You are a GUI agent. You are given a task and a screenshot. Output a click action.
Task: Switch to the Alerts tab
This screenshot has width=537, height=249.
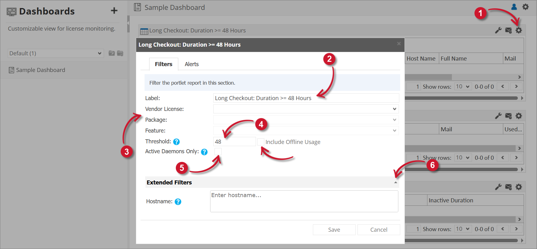tap(192, 64)
